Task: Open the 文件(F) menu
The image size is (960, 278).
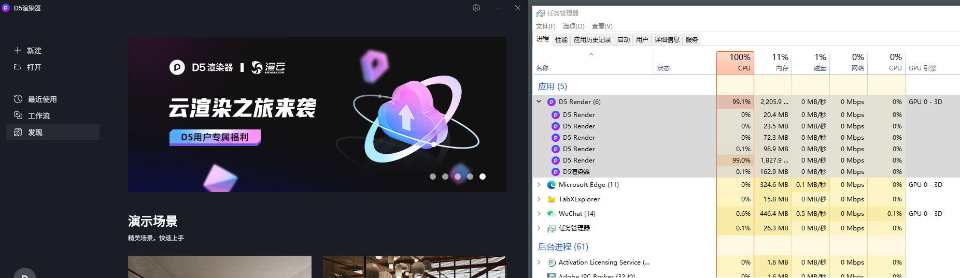Action: (x=545, y=26)
